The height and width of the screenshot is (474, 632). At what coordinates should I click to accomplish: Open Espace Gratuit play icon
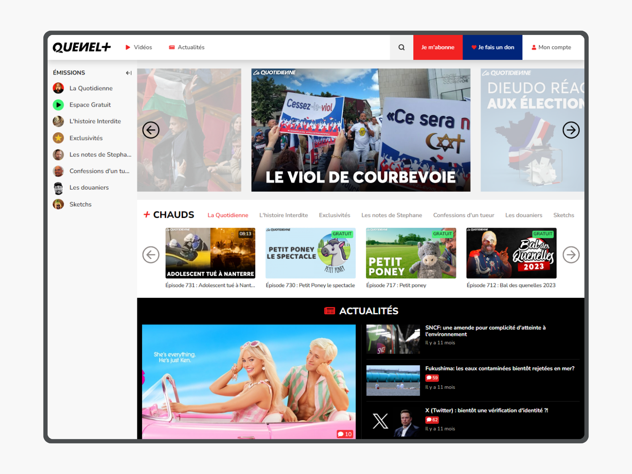point(58,104)
